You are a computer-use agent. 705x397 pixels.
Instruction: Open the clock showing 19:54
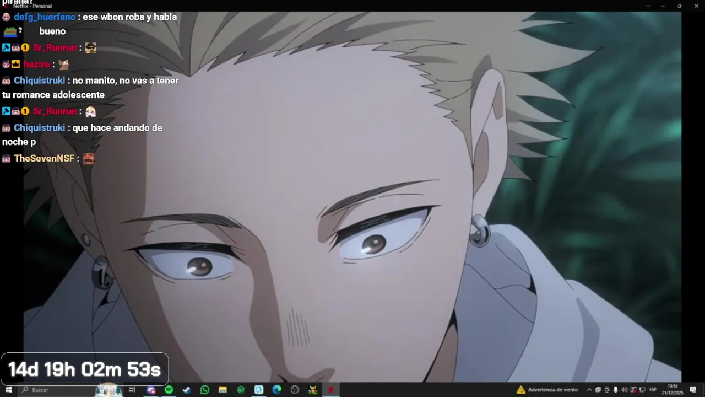point(673,390)
